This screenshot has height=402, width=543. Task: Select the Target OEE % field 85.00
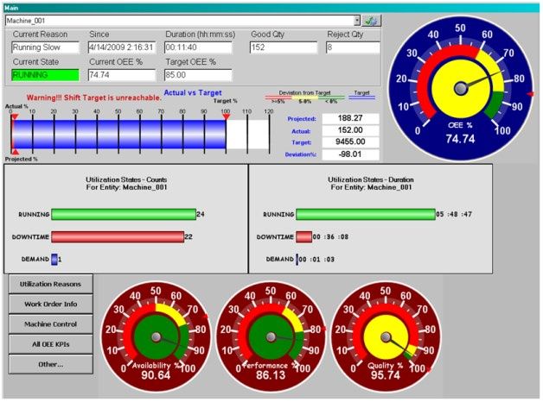[x=198, y=75]
